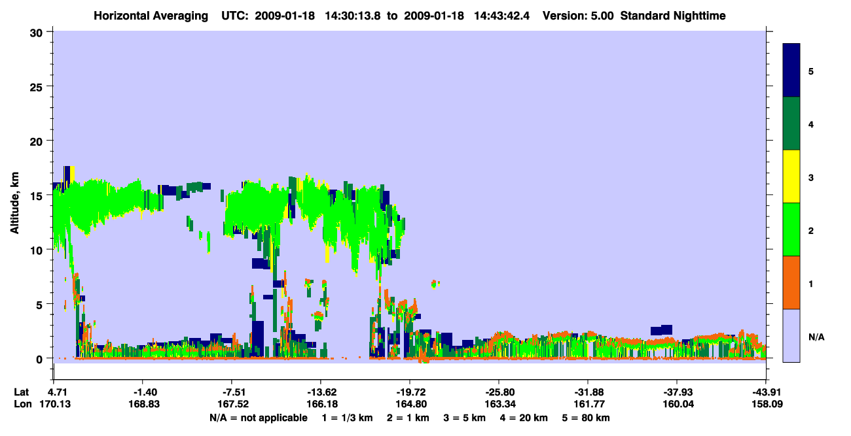Click longitude value 163.34
The height and width of the screenshot is (436, 851).
(x=499, y=404)
